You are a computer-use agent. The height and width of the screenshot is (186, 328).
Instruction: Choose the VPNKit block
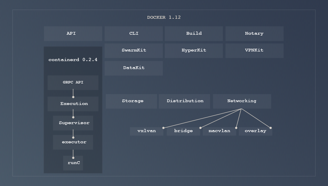click(254, 51)
